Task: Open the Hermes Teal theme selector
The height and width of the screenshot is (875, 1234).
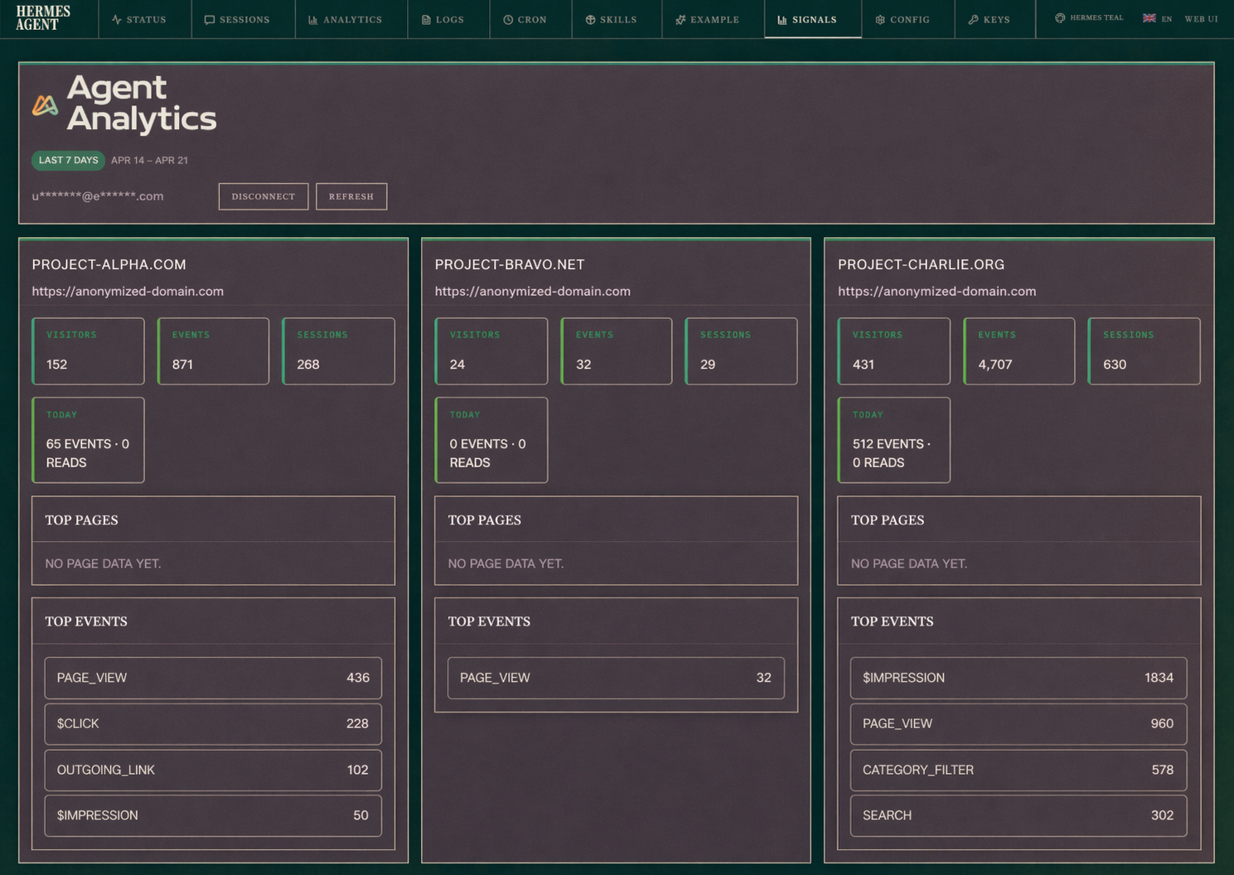Action: (1089, 17)
